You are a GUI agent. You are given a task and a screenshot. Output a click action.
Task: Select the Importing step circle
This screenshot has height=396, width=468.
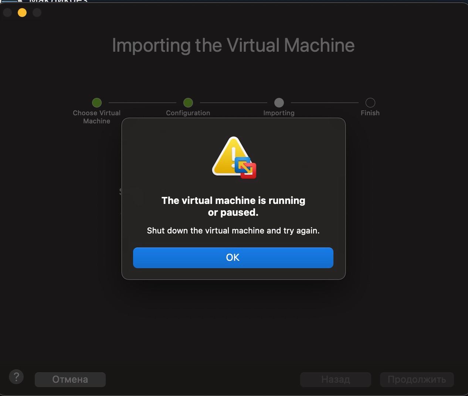[279, 102]
